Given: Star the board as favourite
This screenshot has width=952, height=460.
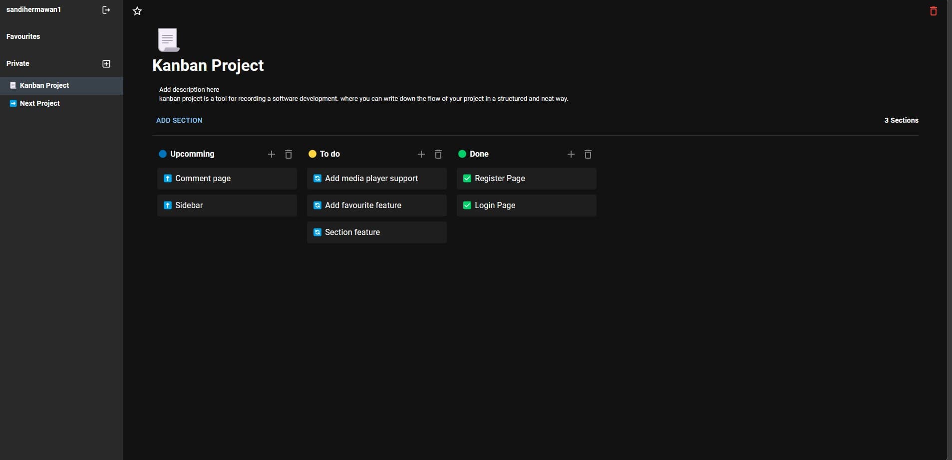Looking at the screenshot, I should tap(137, 11).
